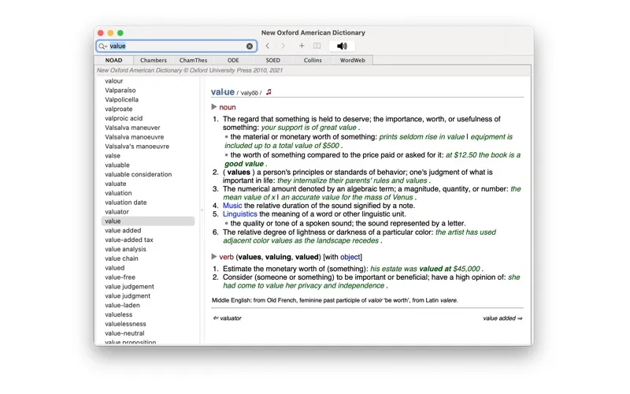Follow the Linguistics link in definition 5
The width and height of the screenshot is (630, 394).
click(x=240, y=214)
